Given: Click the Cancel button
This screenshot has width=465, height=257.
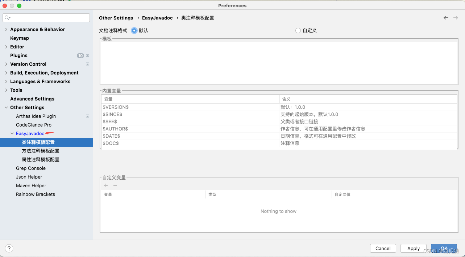Looking at the screenshot, I should (383, 248).
